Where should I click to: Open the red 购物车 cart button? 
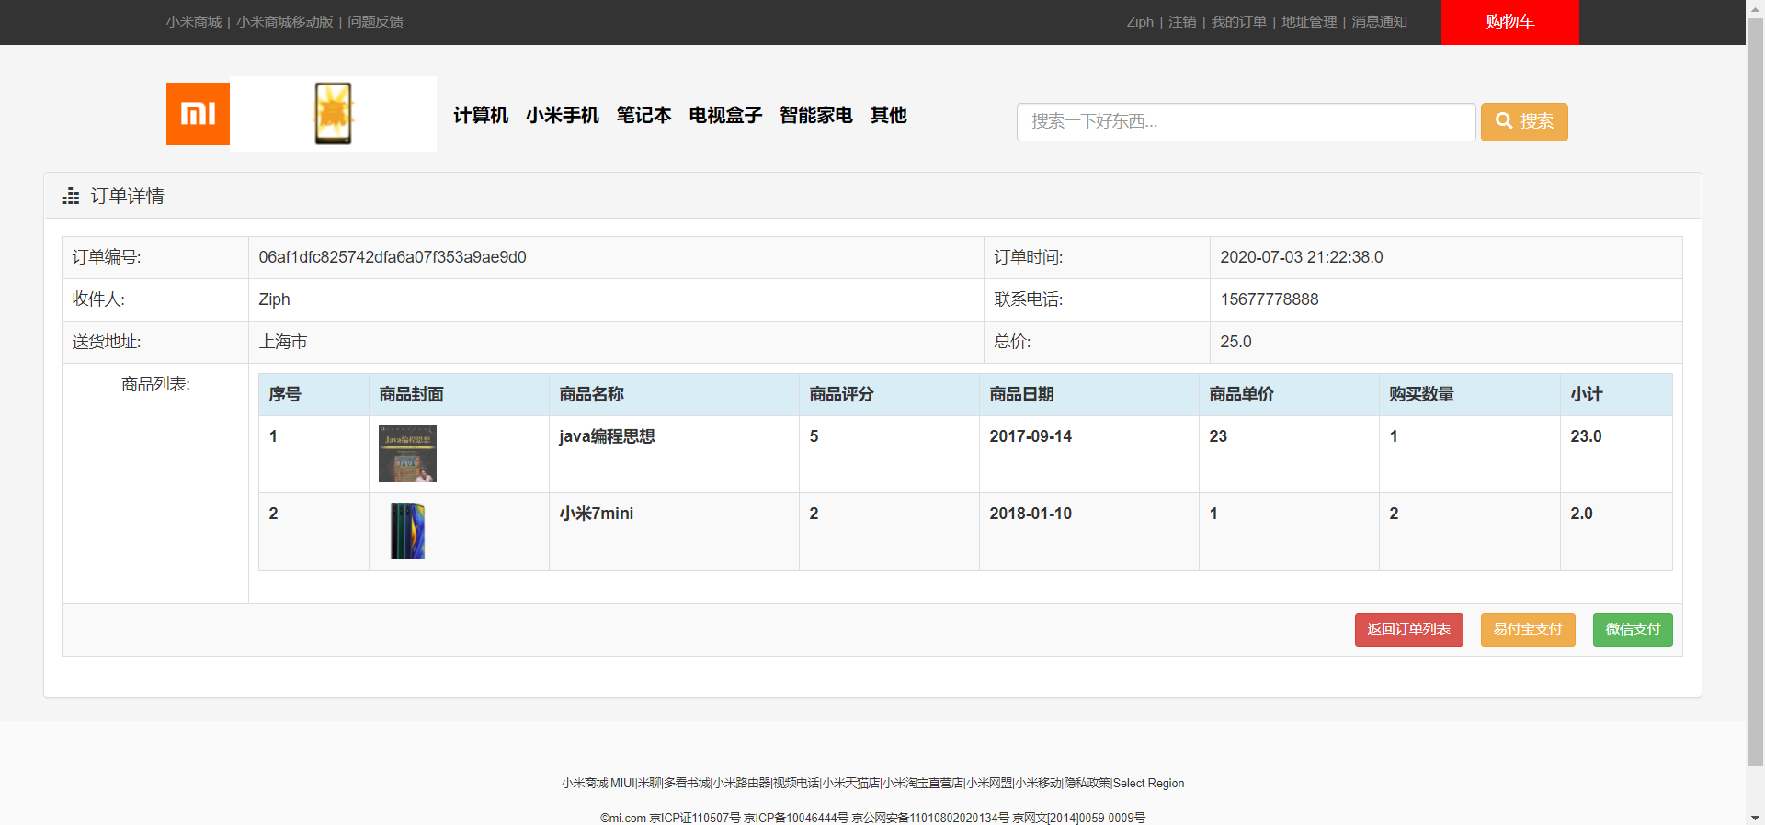tap(1509, 22)
